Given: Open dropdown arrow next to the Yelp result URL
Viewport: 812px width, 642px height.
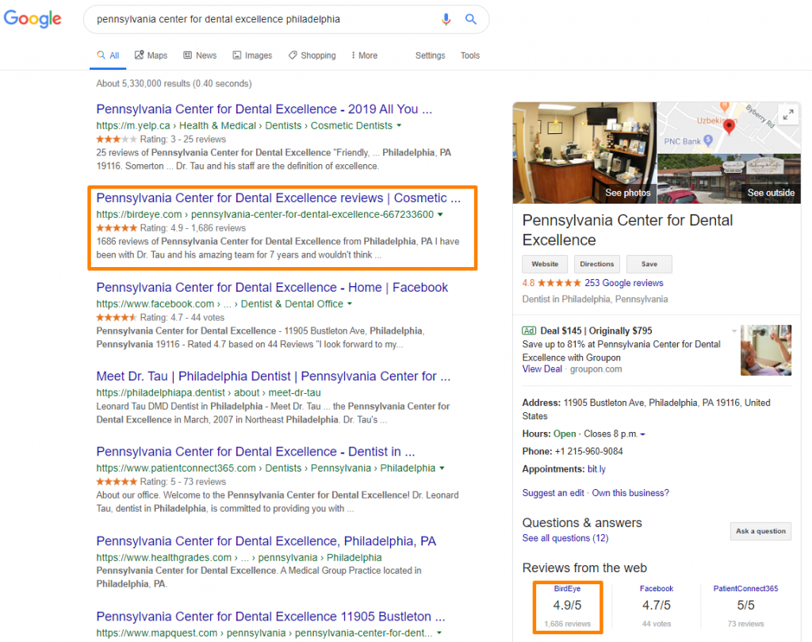Looking at the screenshot, I should click(x=399, y=126).
